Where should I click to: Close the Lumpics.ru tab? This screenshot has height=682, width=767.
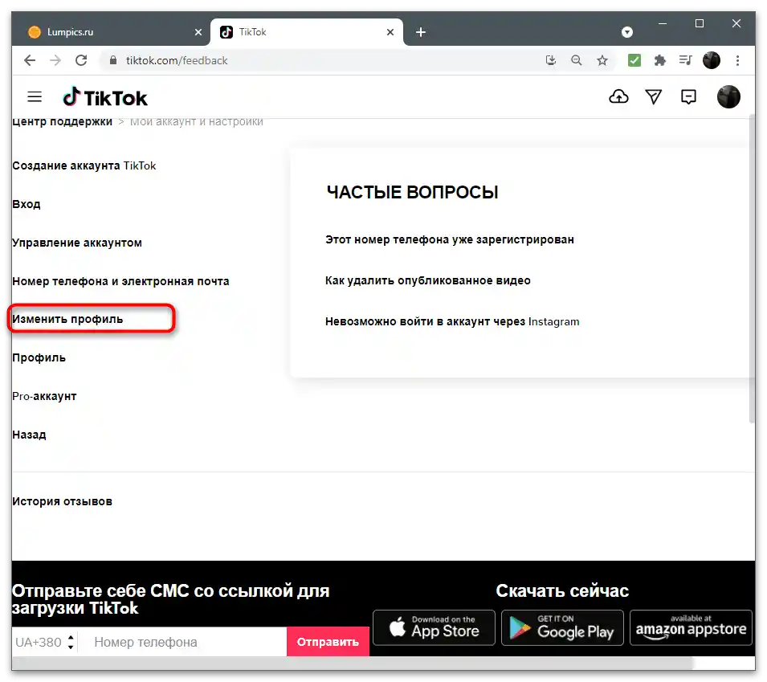click(x=198, y=32)
